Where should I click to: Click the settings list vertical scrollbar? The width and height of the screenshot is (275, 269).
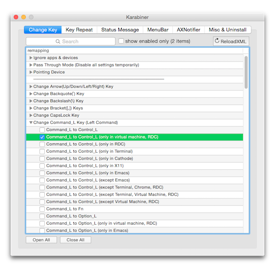246,72
